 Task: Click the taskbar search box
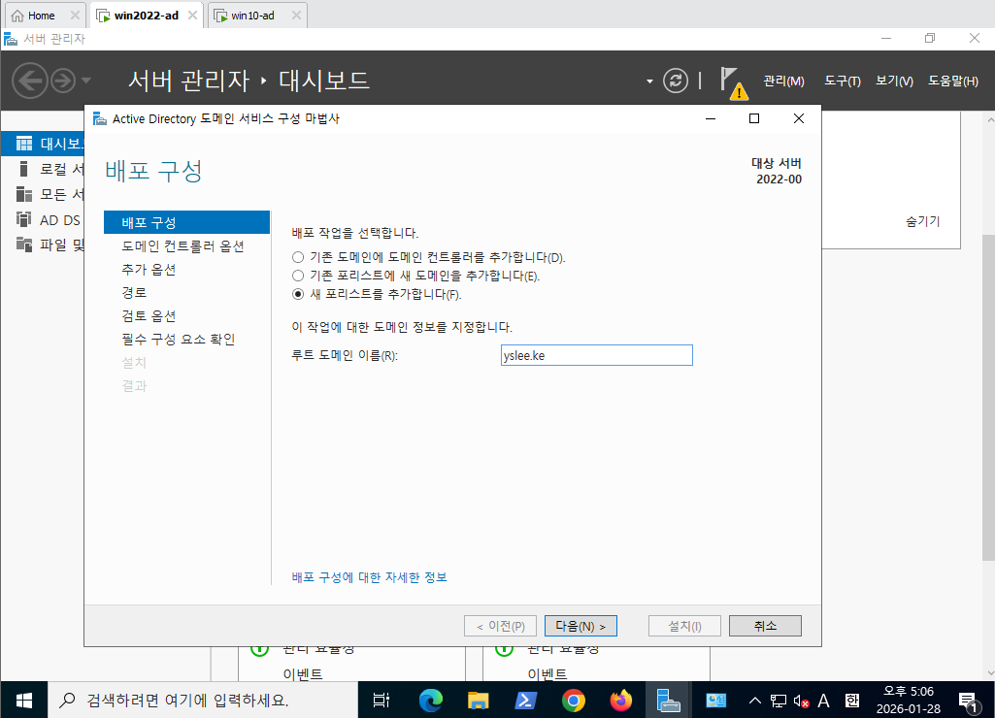click(x=203, y=701)
